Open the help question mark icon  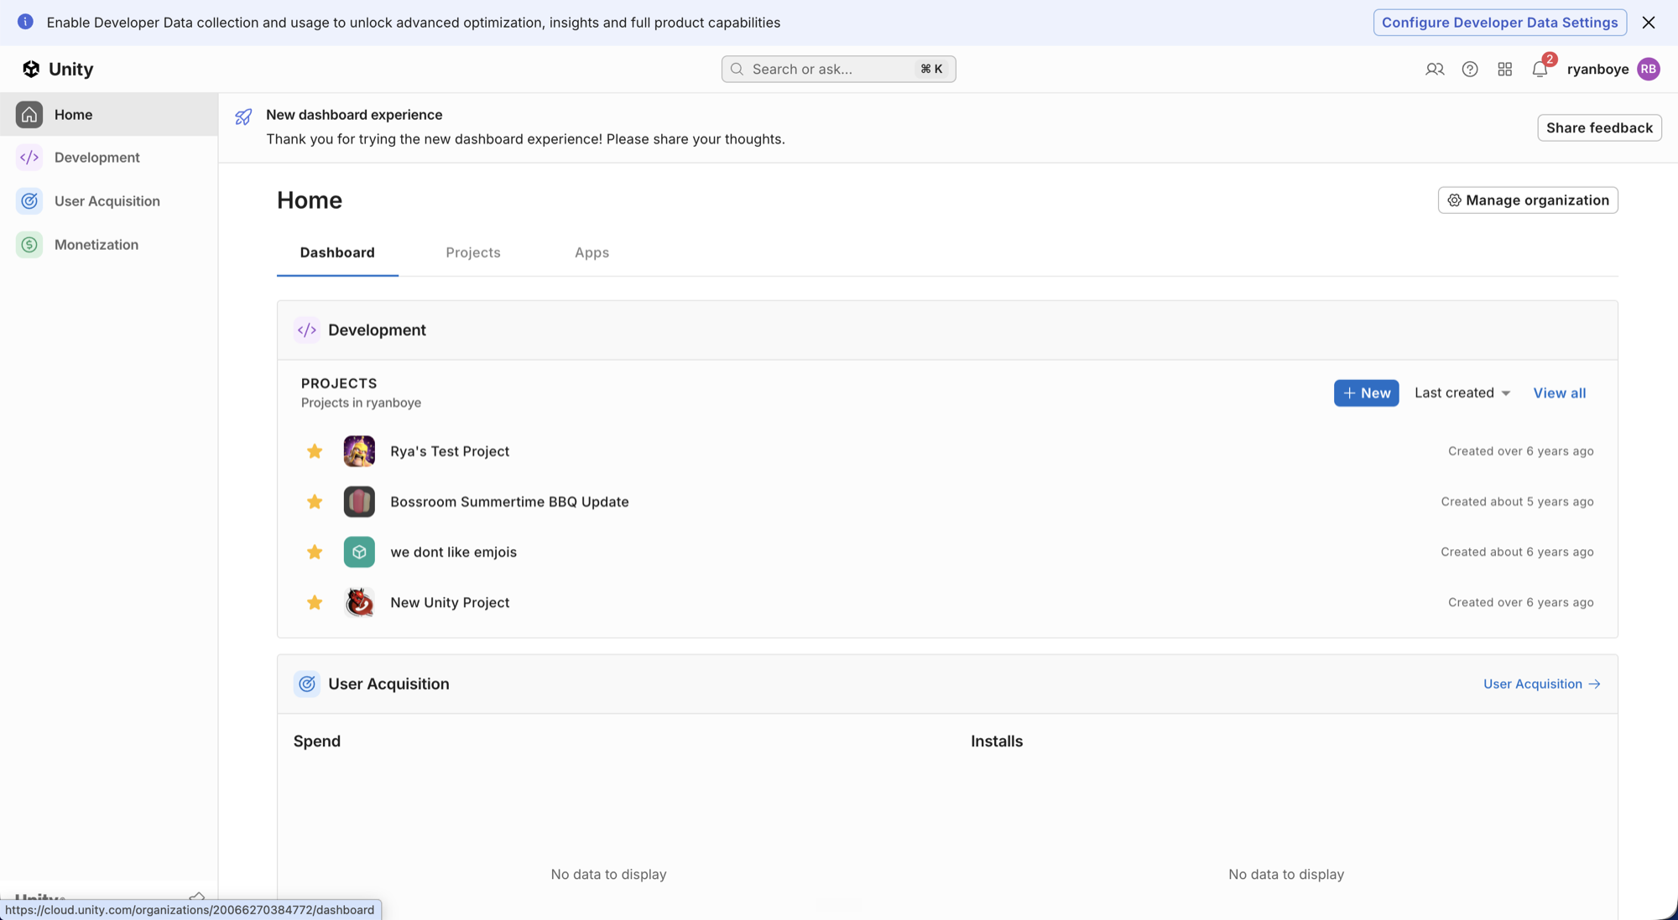pos(1470,69)
